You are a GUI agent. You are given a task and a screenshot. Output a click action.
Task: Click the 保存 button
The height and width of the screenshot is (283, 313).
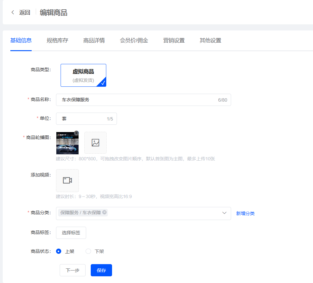tap(101, 270)
